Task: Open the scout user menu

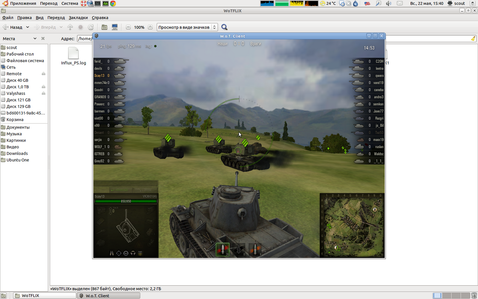Action: click(456, 4)
